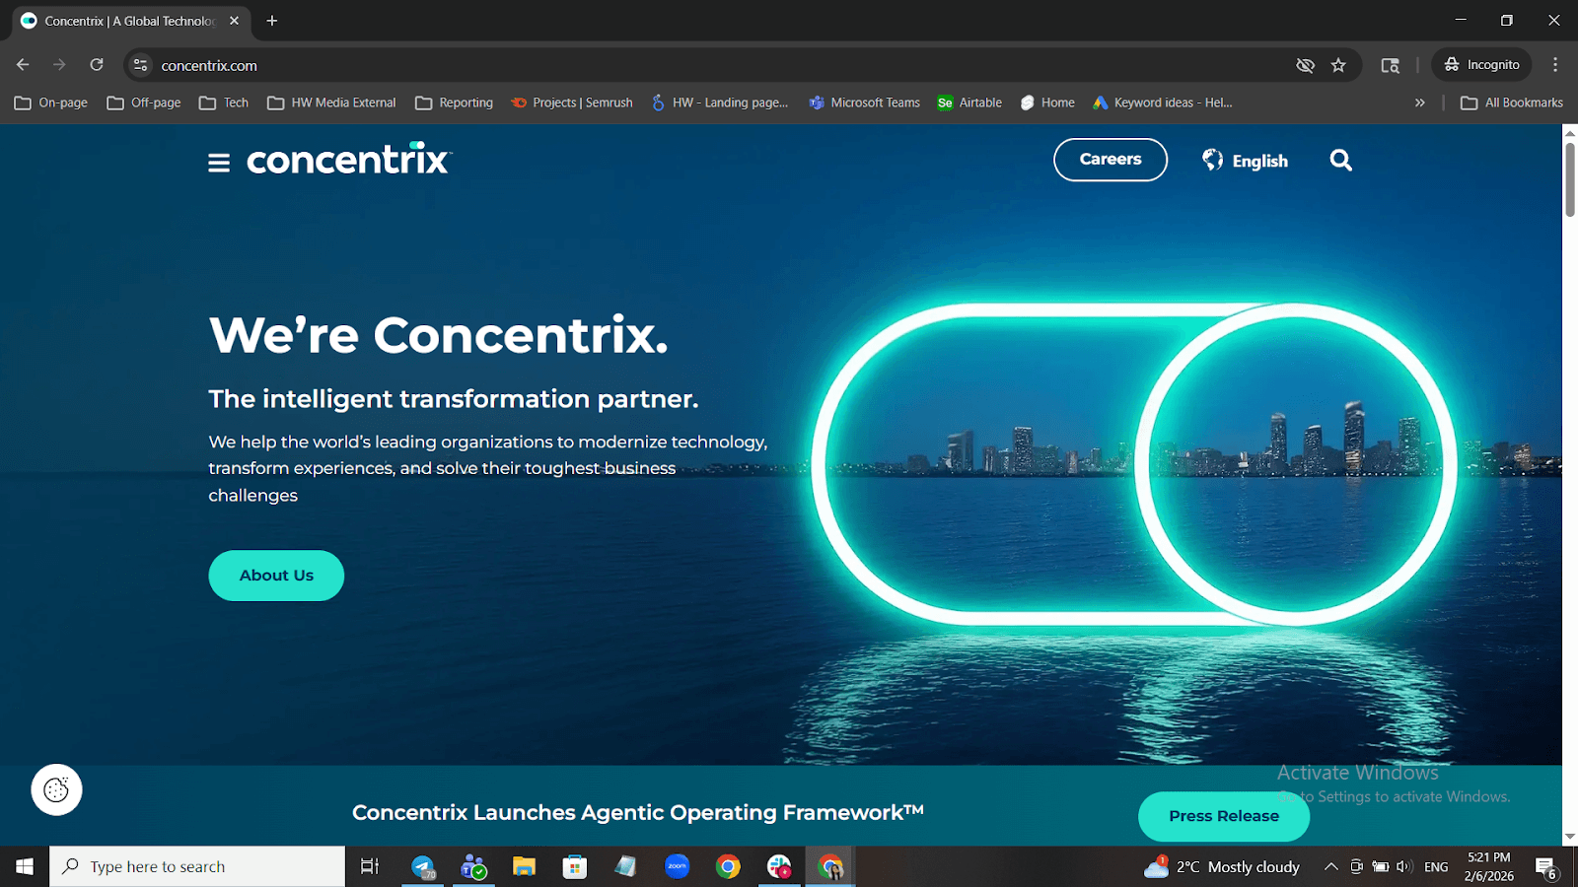
Task: Click the Windows taskbar search box
Action: [x=197, y=866]
